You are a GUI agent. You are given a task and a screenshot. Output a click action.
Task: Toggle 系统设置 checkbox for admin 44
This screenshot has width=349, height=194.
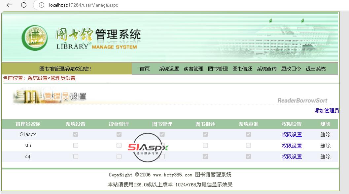pyautogui.click(x=76, y=156)
